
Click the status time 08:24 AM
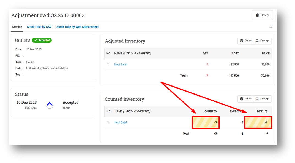click(31, 108)
